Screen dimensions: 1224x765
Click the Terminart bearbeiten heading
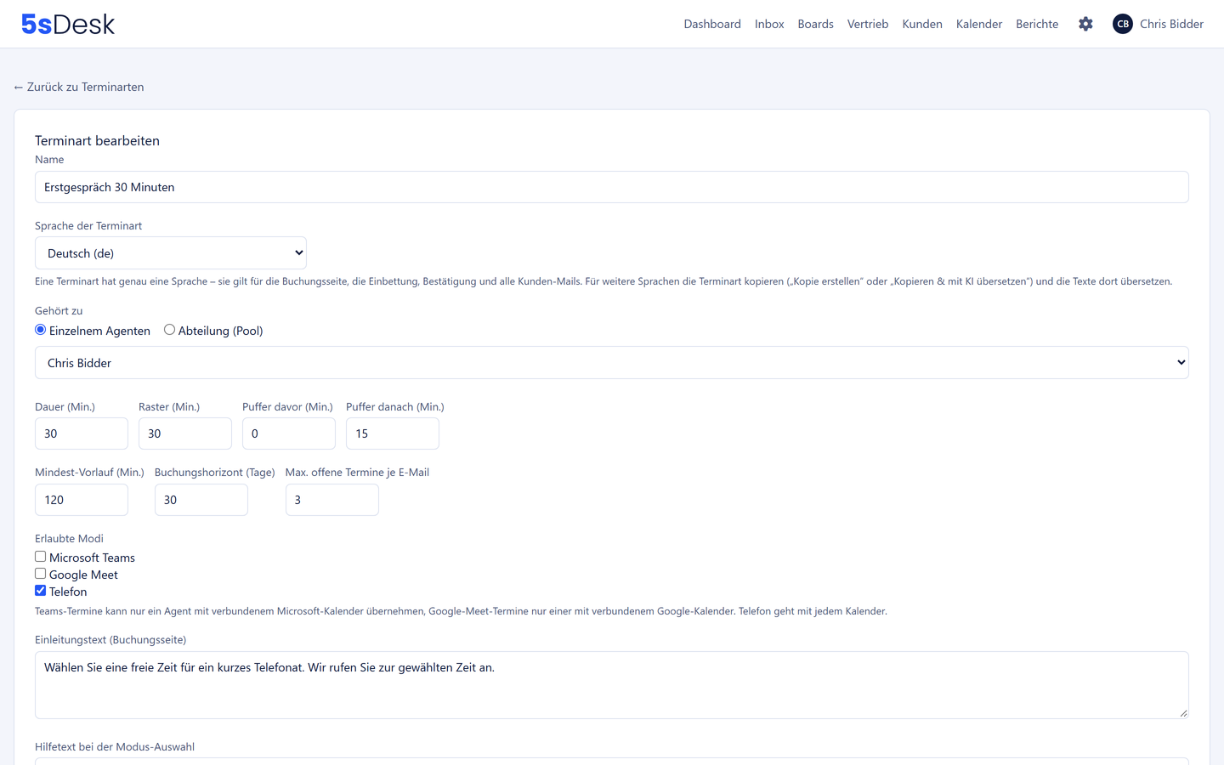(x=97, y=140)
